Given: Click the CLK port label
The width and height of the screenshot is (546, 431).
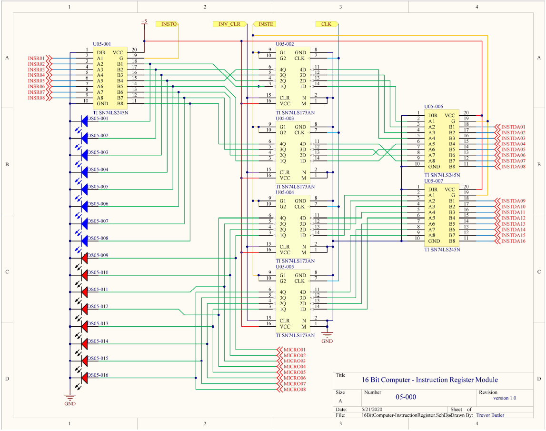Looking at the screenshot, I should (x=327, y=24).
